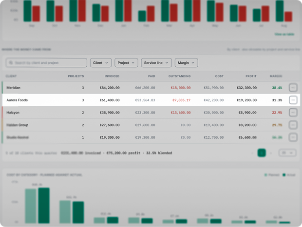Click the €6,600.00 profit value
Image resolution: width=302 pixels, height=227 pixels.
[x=247, y=137]
